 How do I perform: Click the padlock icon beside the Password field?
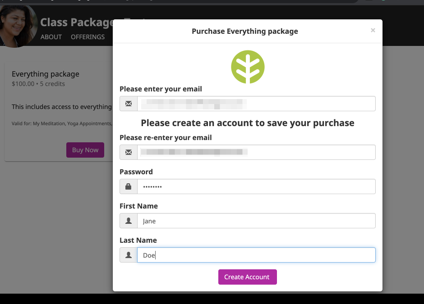128,186
